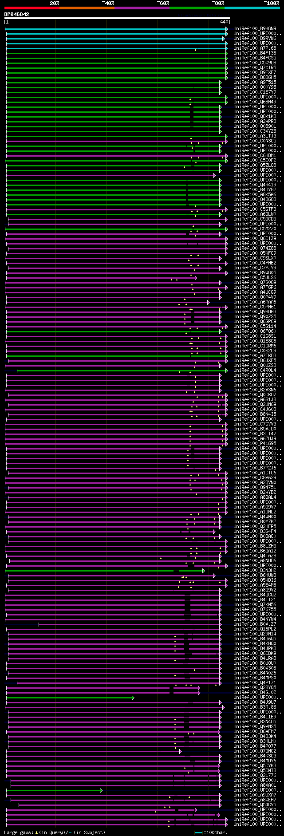
Task: Select label UniRef100_Q5ZLQ8
Action: click(x=255, y=166)
